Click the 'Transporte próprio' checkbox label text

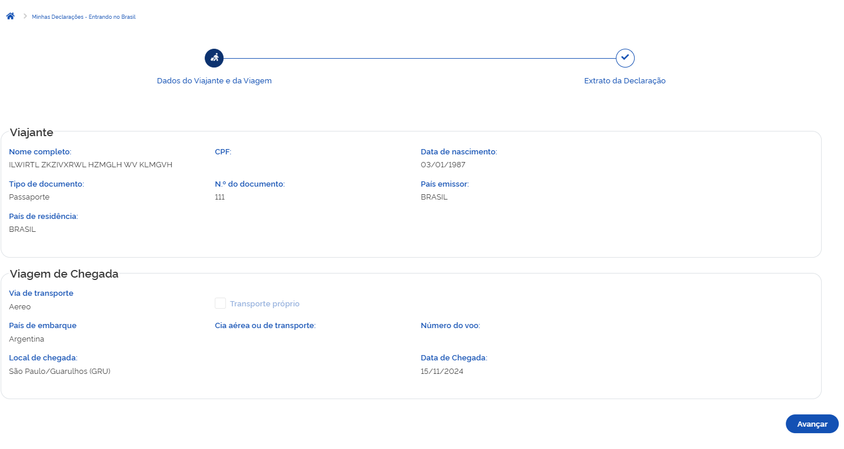pyautogui.click(x=264, y=304)
